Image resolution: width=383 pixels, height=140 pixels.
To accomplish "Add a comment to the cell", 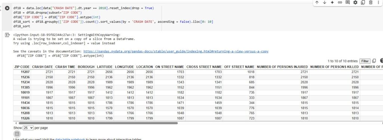I will pyautogui.click(x=347, y=3).
